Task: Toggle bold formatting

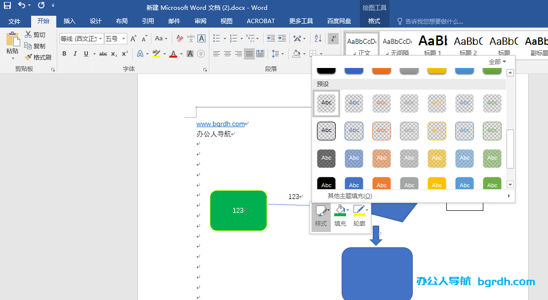Action: [x=64, y=53]
